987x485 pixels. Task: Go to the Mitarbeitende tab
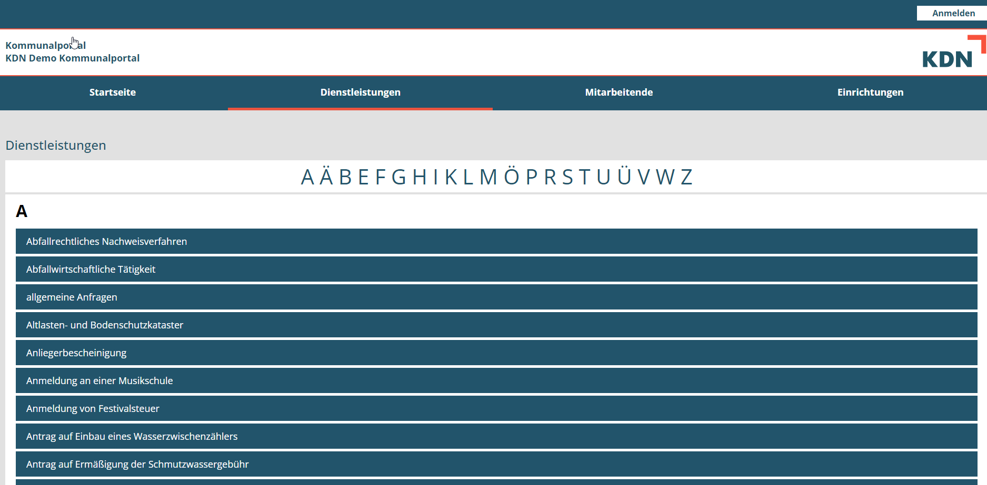619,92
